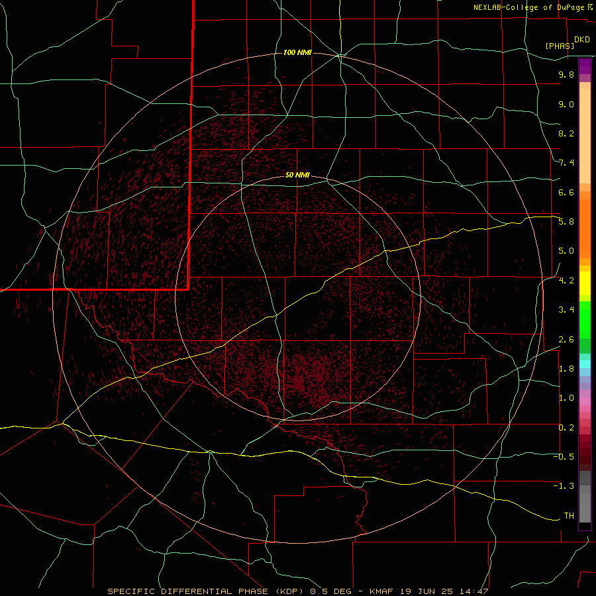
Task: Click the dense echo cluster at radar center
Action: (x=299, y=383)
